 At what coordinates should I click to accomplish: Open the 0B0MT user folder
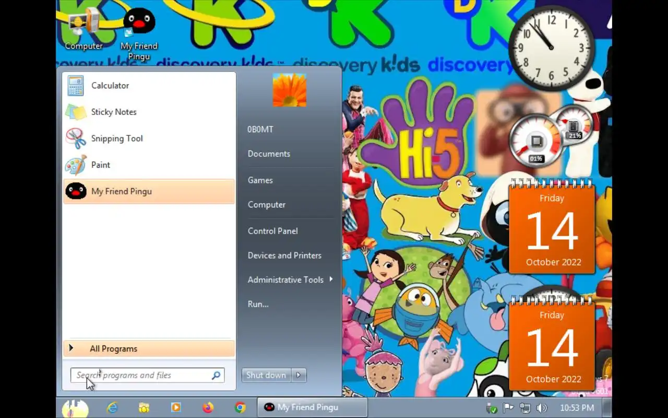click(x=260, y=129)
